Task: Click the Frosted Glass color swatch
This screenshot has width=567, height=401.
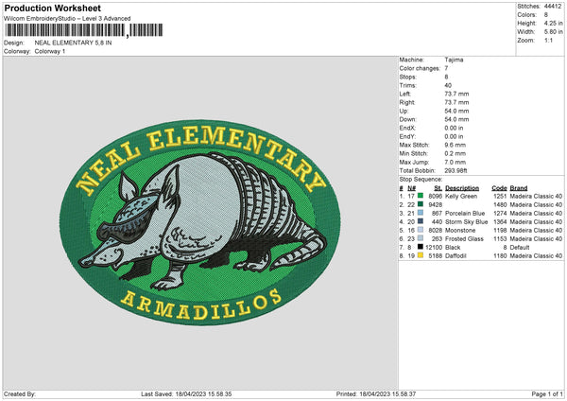Action: tap(421, 238)
